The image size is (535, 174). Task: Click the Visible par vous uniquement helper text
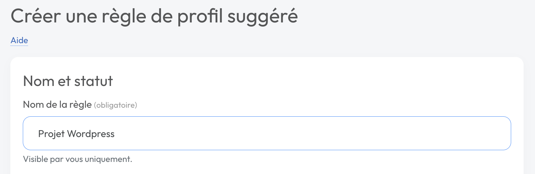pos(77,159)
